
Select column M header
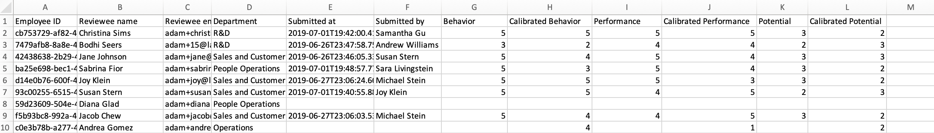(x=910, y=7)
